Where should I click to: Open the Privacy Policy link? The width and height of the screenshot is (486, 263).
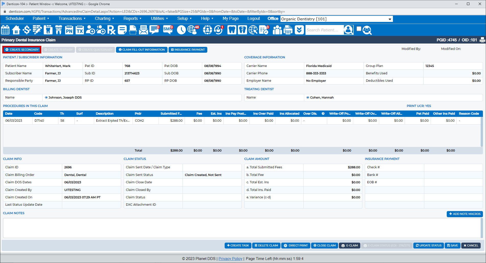pyautogui.click(x=230, y=259)
